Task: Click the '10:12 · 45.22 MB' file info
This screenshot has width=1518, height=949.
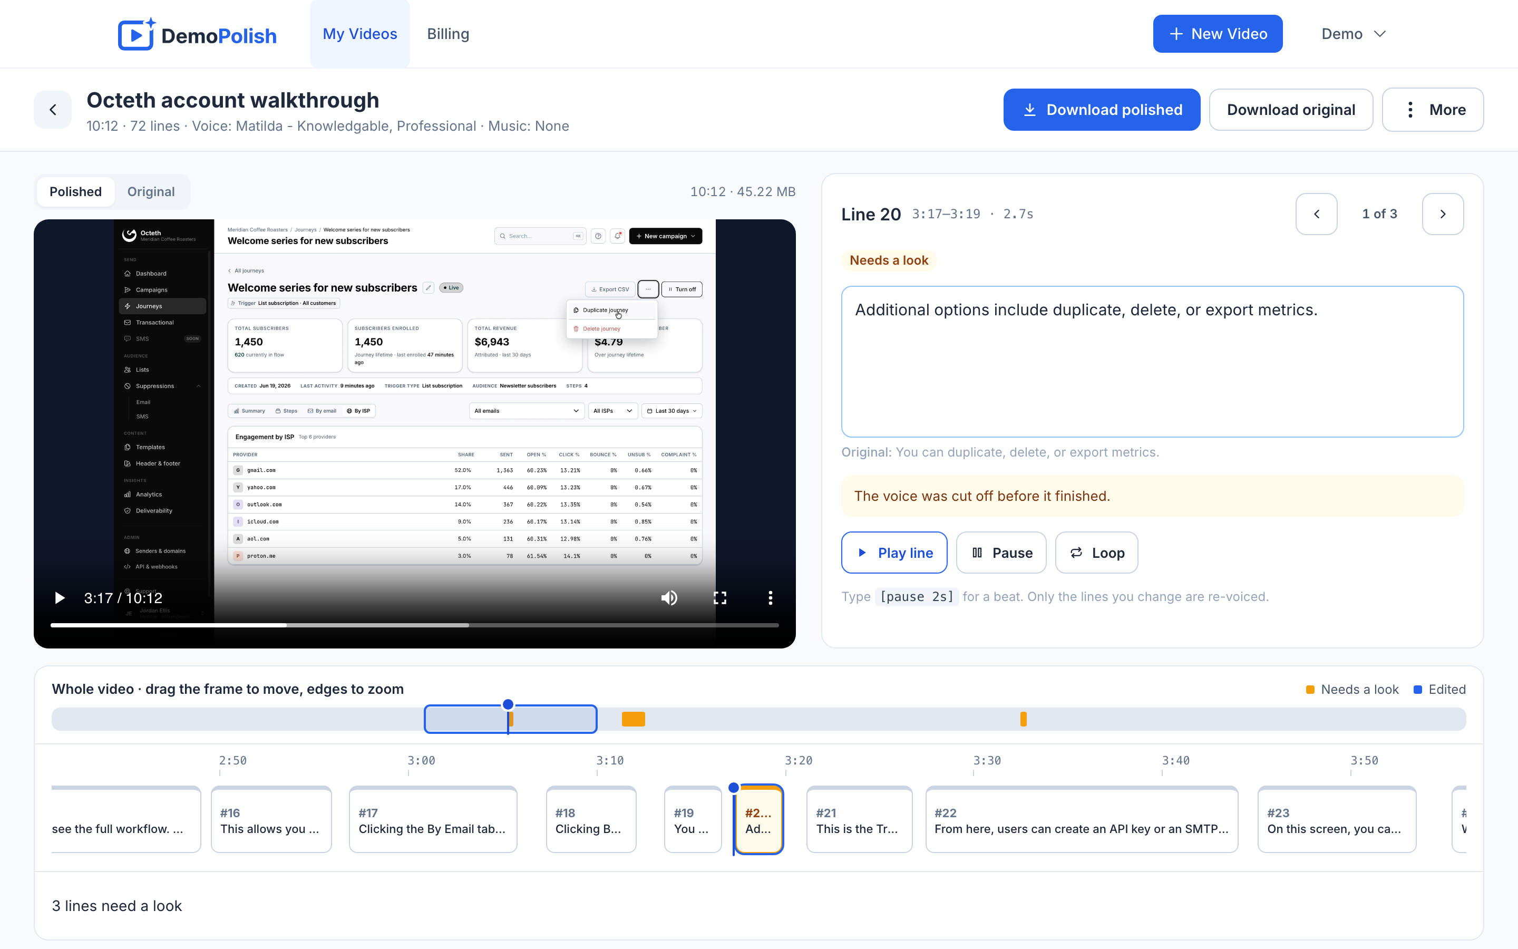Action: (743, 191)
